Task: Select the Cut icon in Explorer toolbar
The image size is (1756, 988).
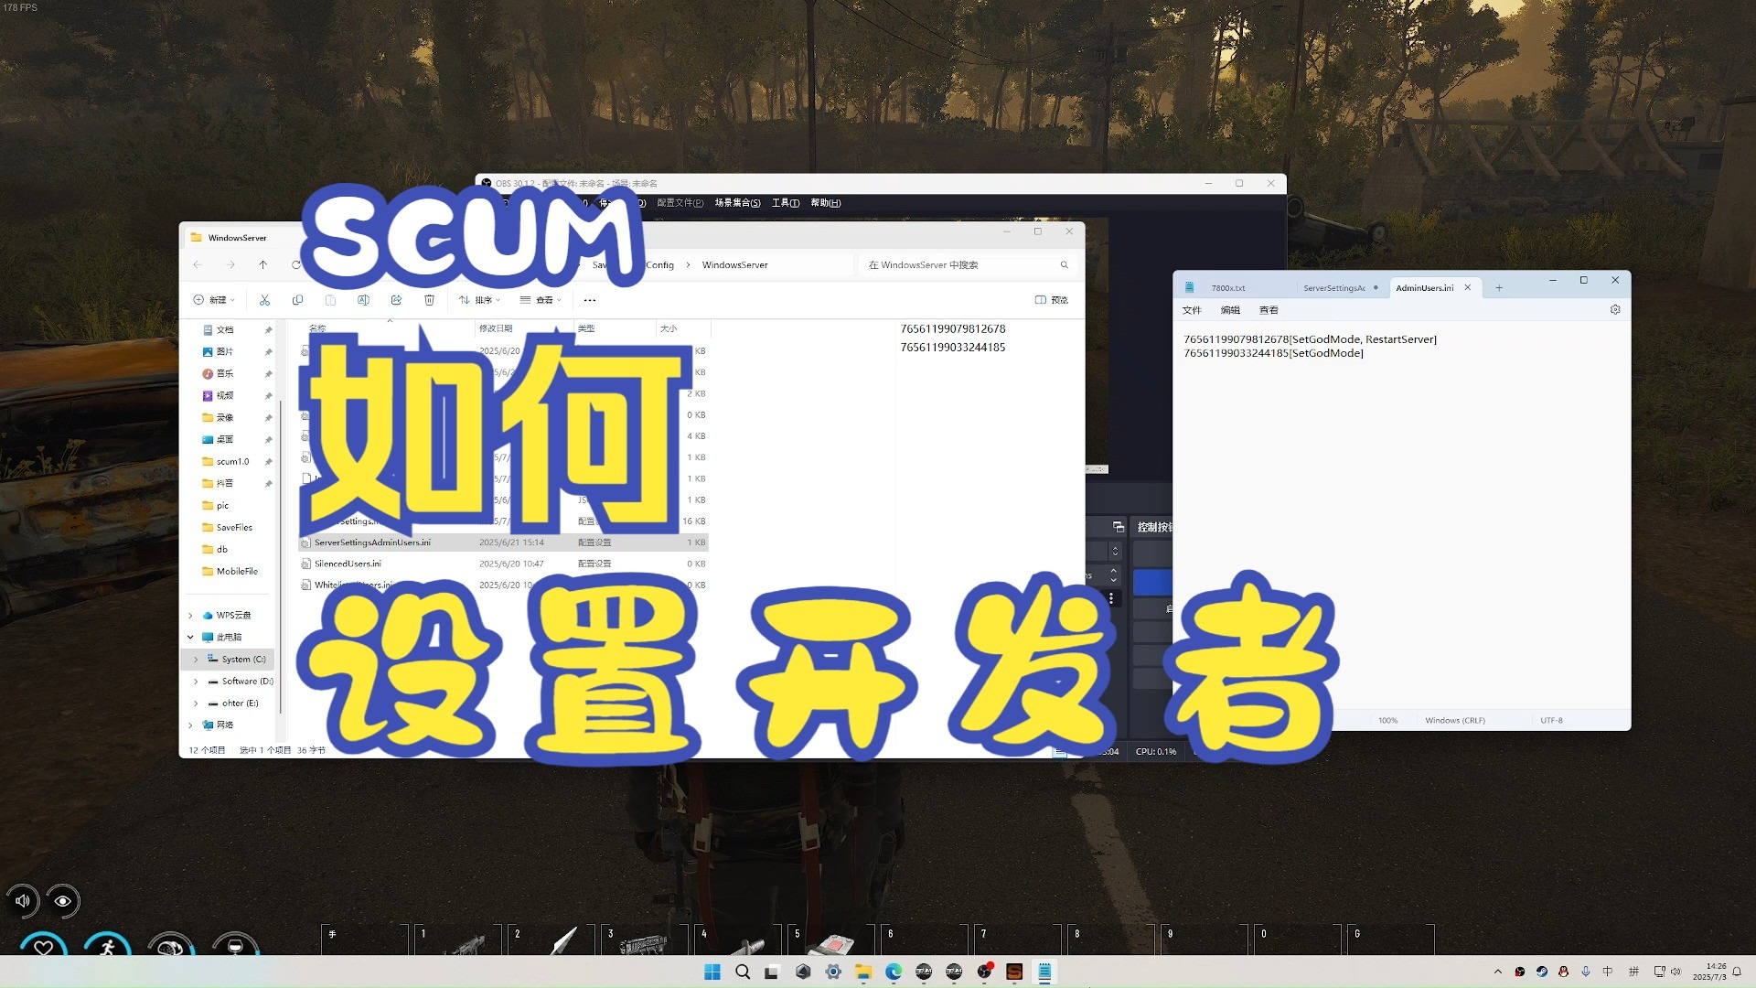Action: point(264,299)
